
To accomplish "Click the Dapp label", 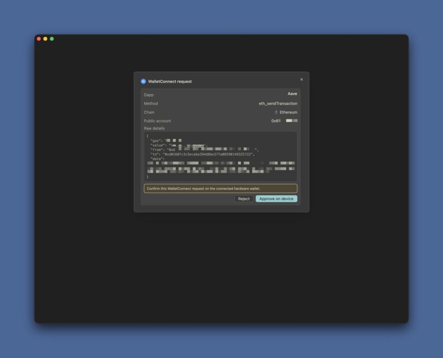I will [x=148, y=95].
